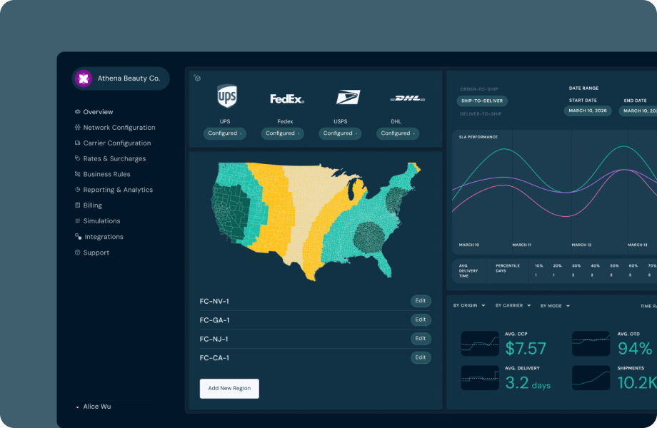Viewport: 657px width, 428px height.
Task: Click the Rates & Surcharges tag icon
Action: pyautogui.click(x=78, y=158)
